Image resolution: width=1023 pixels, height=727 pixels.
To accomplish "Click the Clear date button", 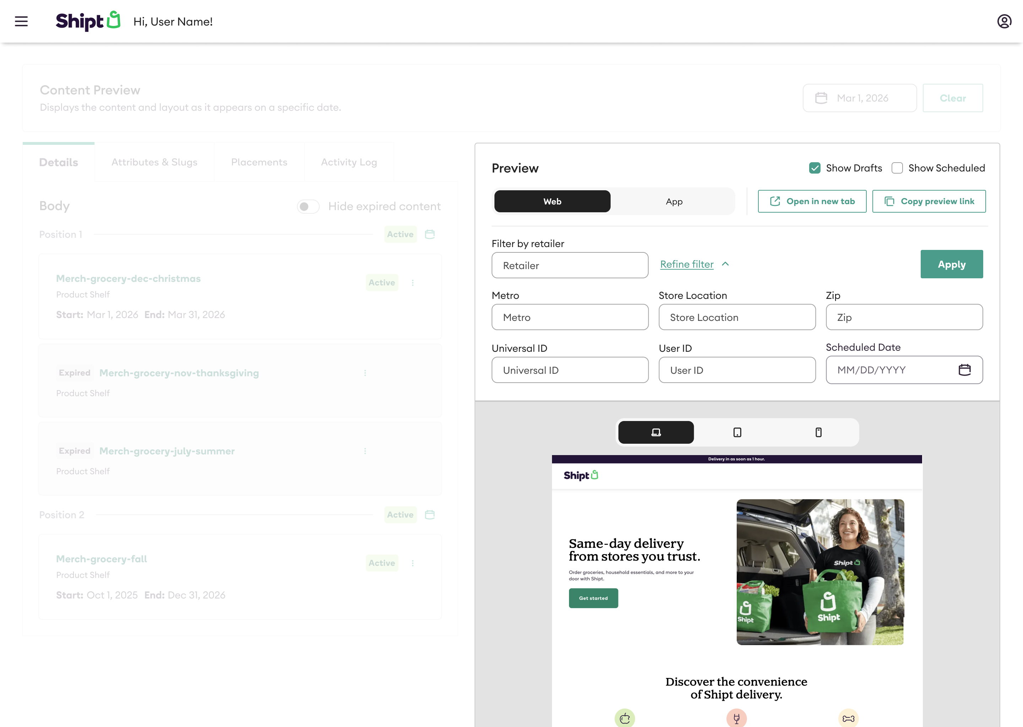I will 953,98.
